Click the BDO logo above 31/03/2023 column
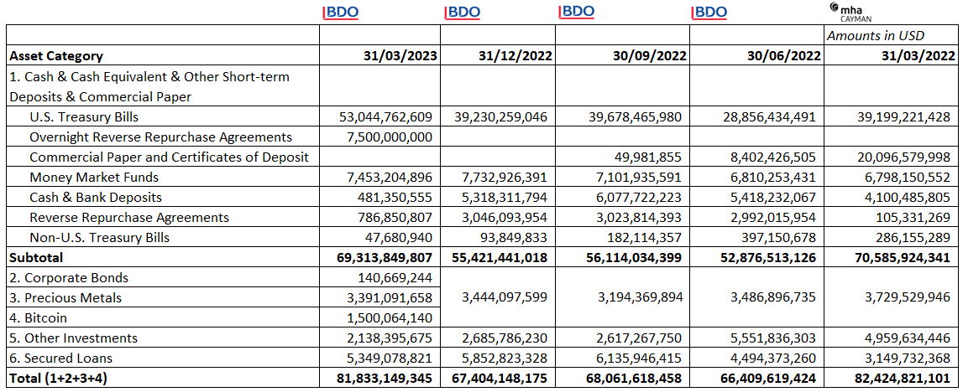963x392 pixels. pos(341,13)
